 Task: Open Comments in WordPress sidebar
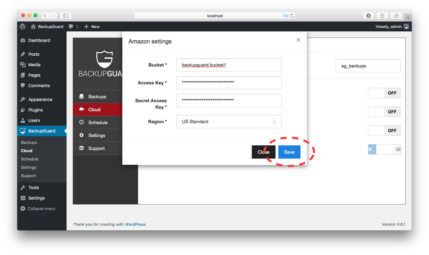click(42, 86)
